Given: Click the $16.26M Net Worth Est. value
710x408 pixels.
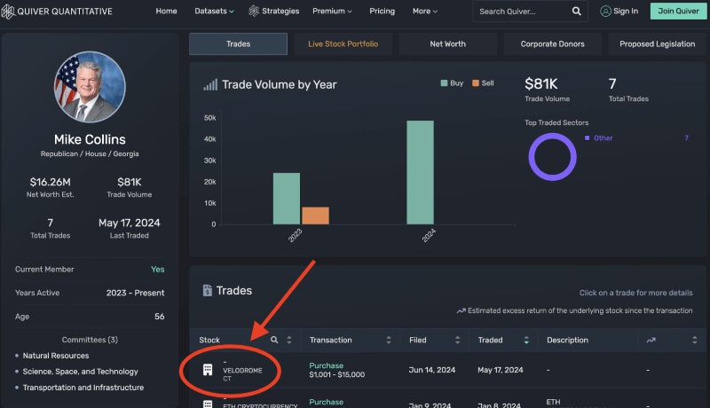Looking at the screenshot, I should pos(51,183).
